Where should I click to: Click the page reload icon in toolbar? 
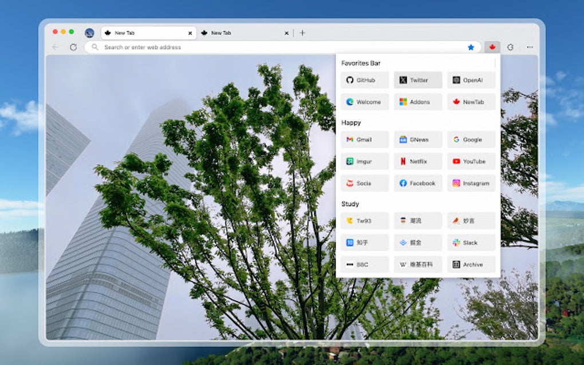(x=73, y=47)
